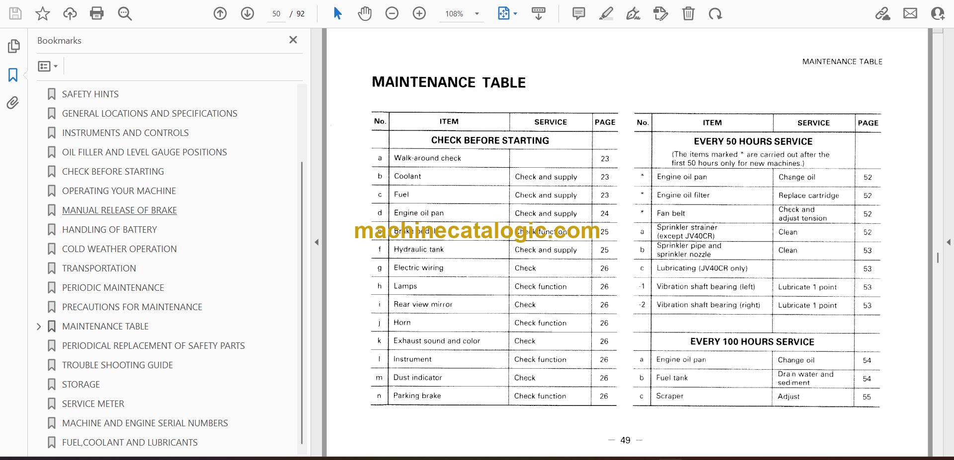The height and width of the screenshot is (460, 954).
Task: Go to previous page arrow
Action: [x=220, y=13]
